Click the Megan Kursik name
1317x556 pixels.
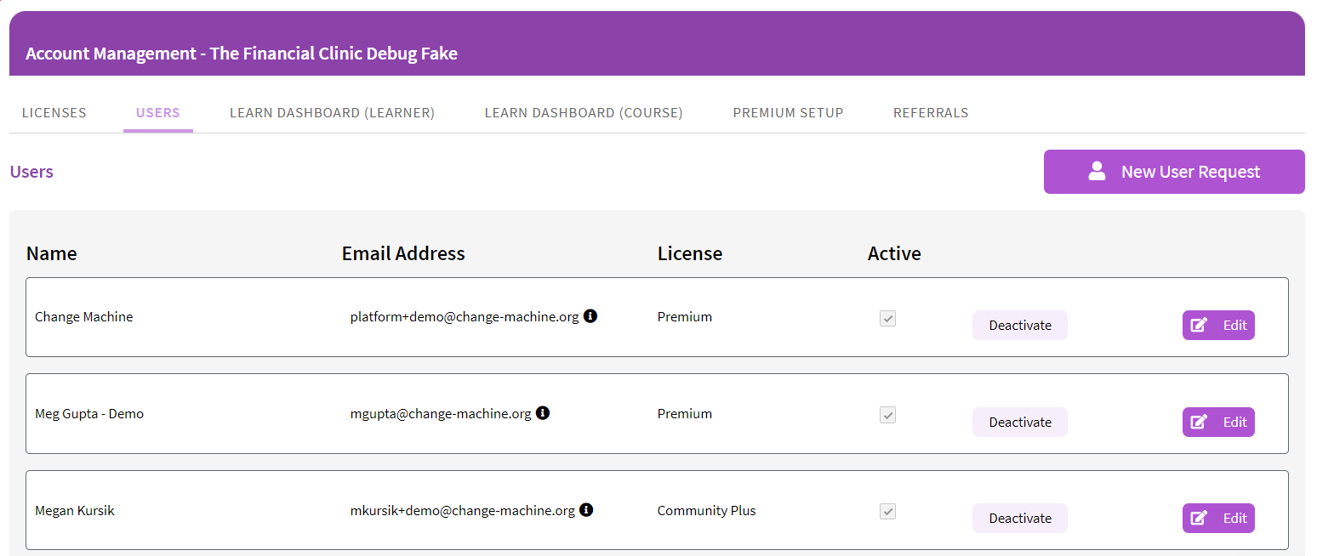[x=75, y=511]
